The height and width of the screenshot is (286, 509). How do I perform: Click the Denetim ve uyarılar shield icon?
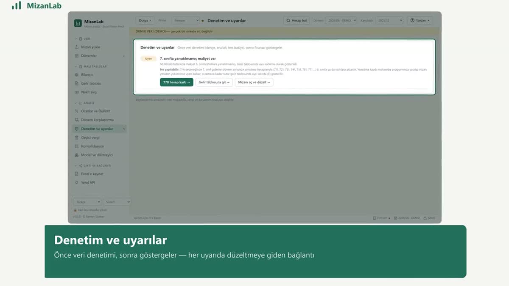click(x=77, y=129)
